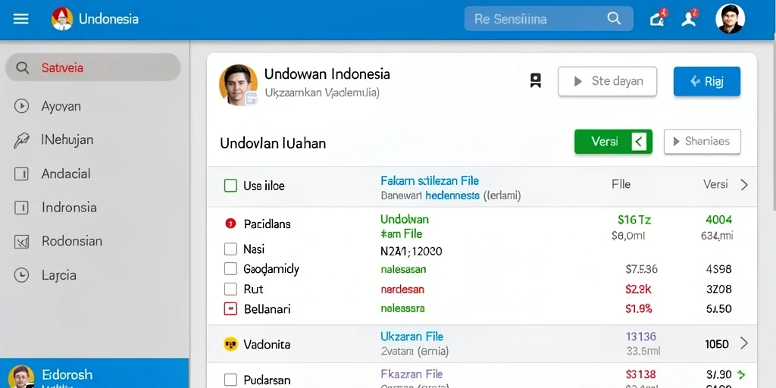This screenshot has height=388, width=776.
Task: Click Edorosh avatar at sidebar bottom
Action: 21,377
